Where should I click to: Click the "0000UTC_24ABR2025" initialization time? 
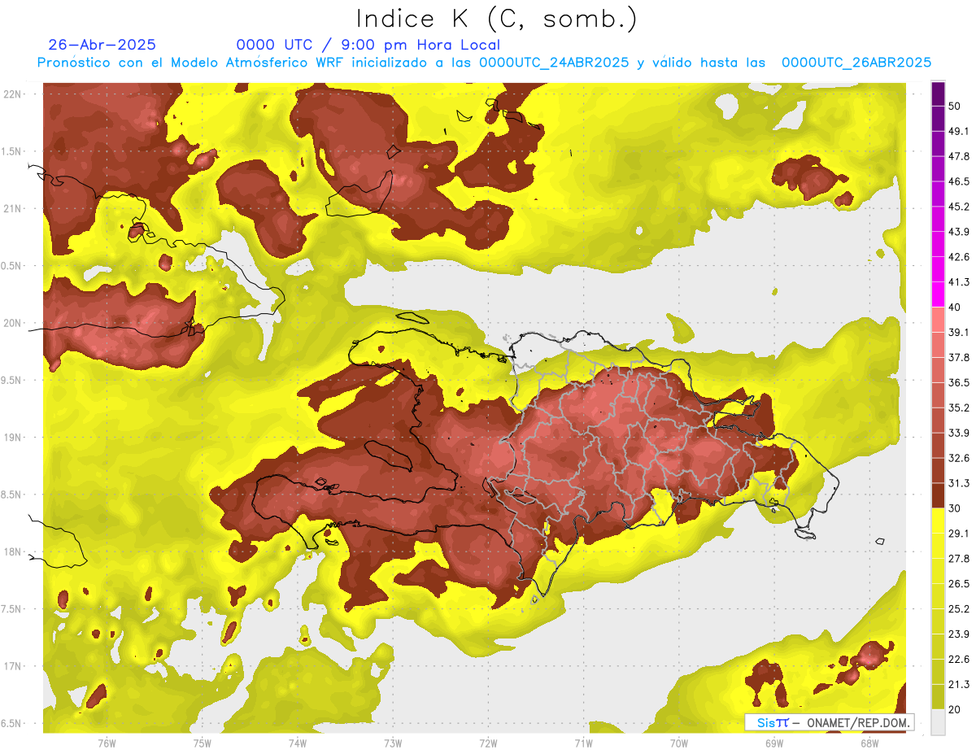point(553,63)
